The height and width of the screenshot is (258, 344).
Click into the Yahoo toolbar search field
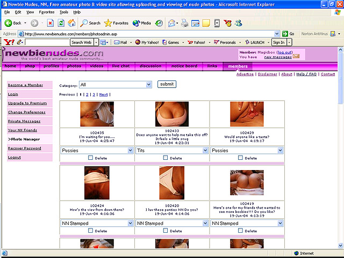pyautogui.click(x=47, y=42)
